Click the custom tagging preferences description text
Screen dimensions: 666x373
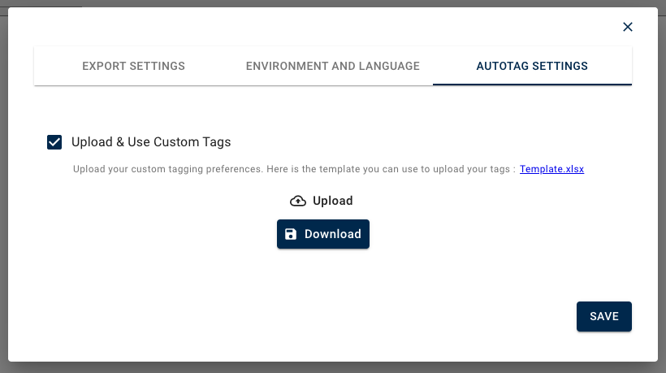[x=292, y=169]
